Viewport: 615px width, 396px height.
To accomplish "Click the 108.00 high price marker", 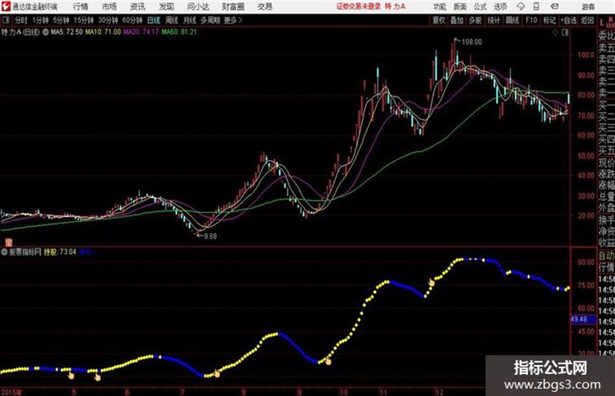I will pos(471,42).
